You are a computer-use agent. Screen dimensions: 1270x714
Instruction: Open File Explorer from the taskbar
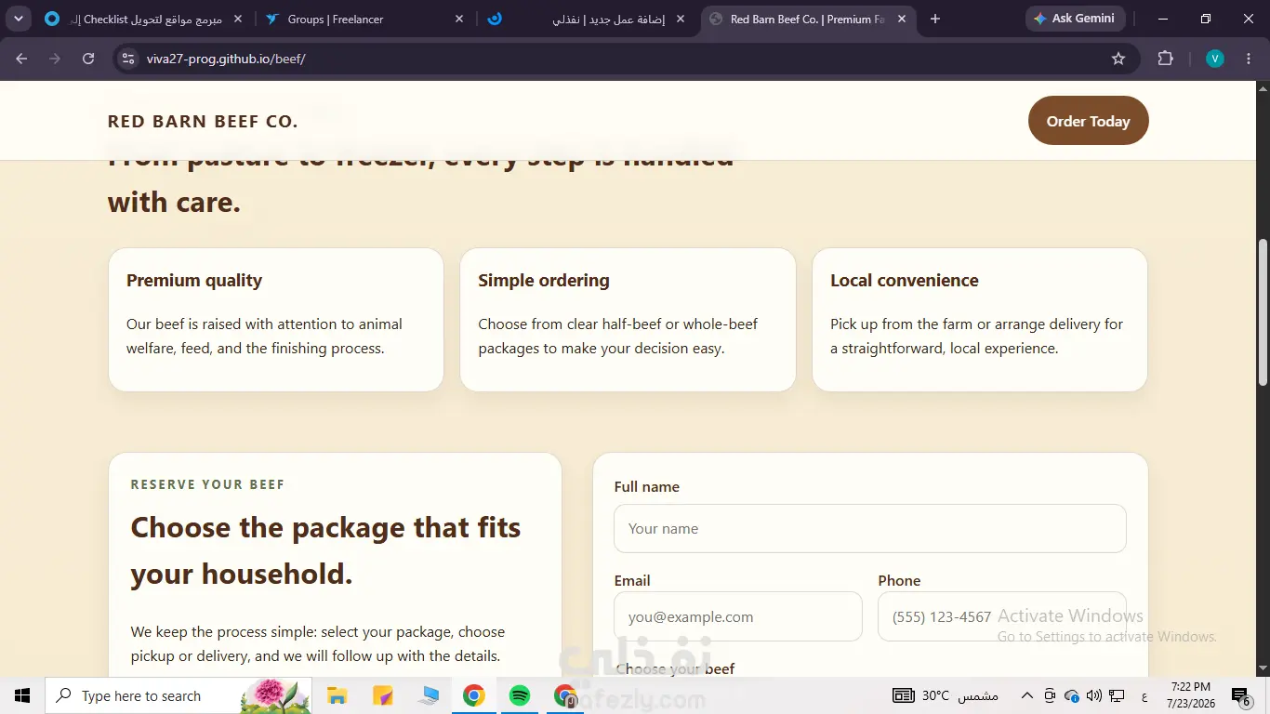click(x=337, y=695)
